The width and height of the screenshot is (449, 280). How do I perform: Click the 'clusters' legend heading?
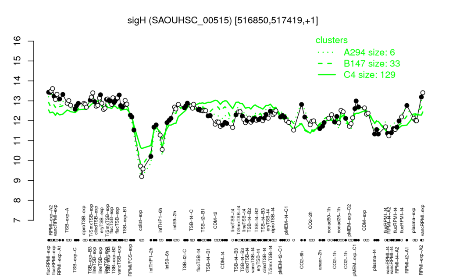[331, 40]
